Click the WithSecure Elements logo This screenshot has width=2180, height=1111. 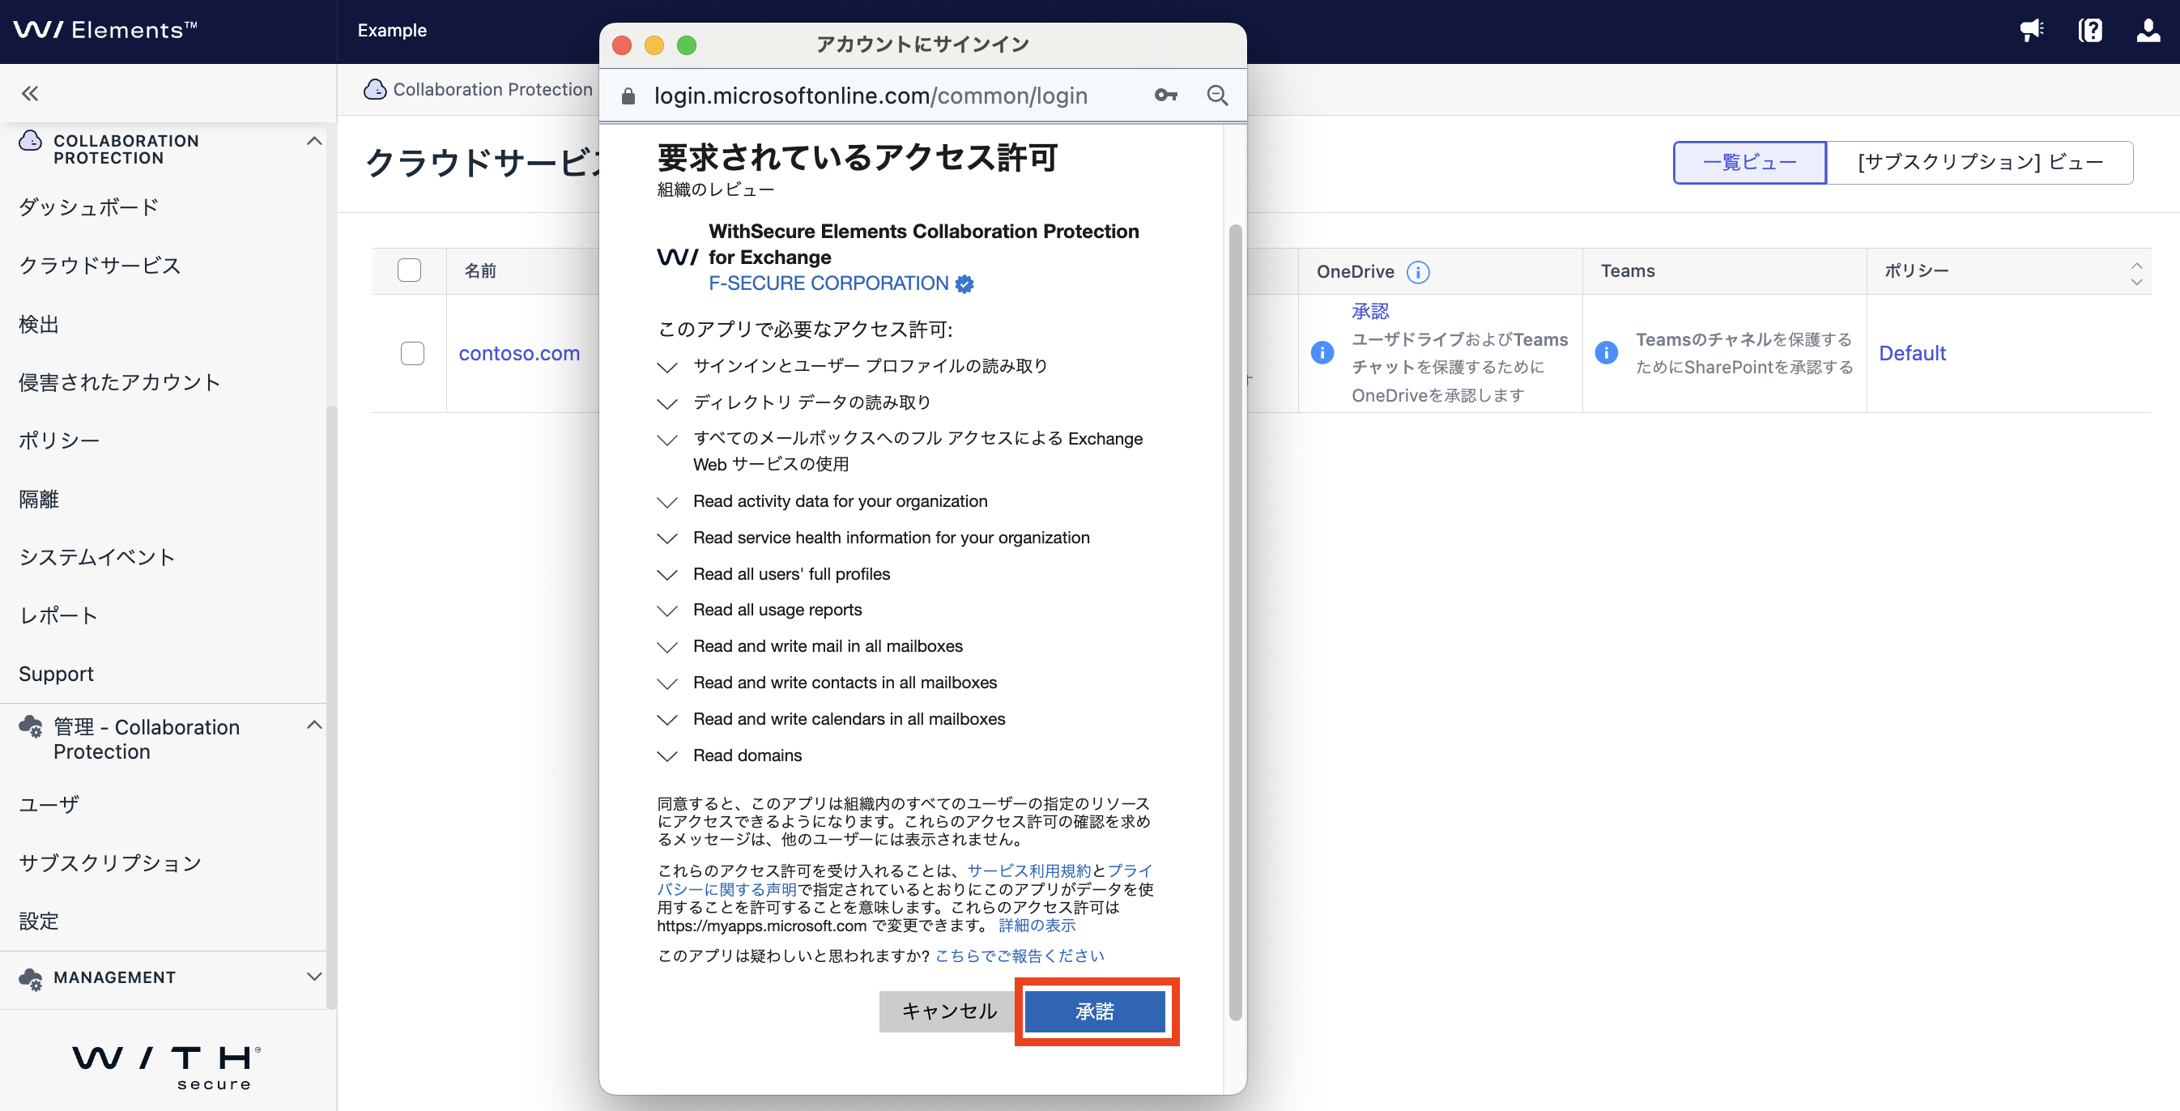(106, 31)
